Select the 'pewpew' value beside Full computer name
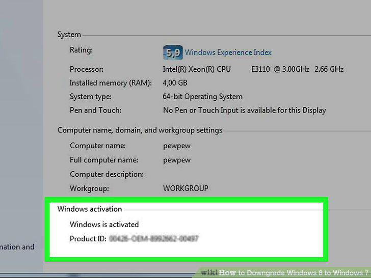 [177, 160]
